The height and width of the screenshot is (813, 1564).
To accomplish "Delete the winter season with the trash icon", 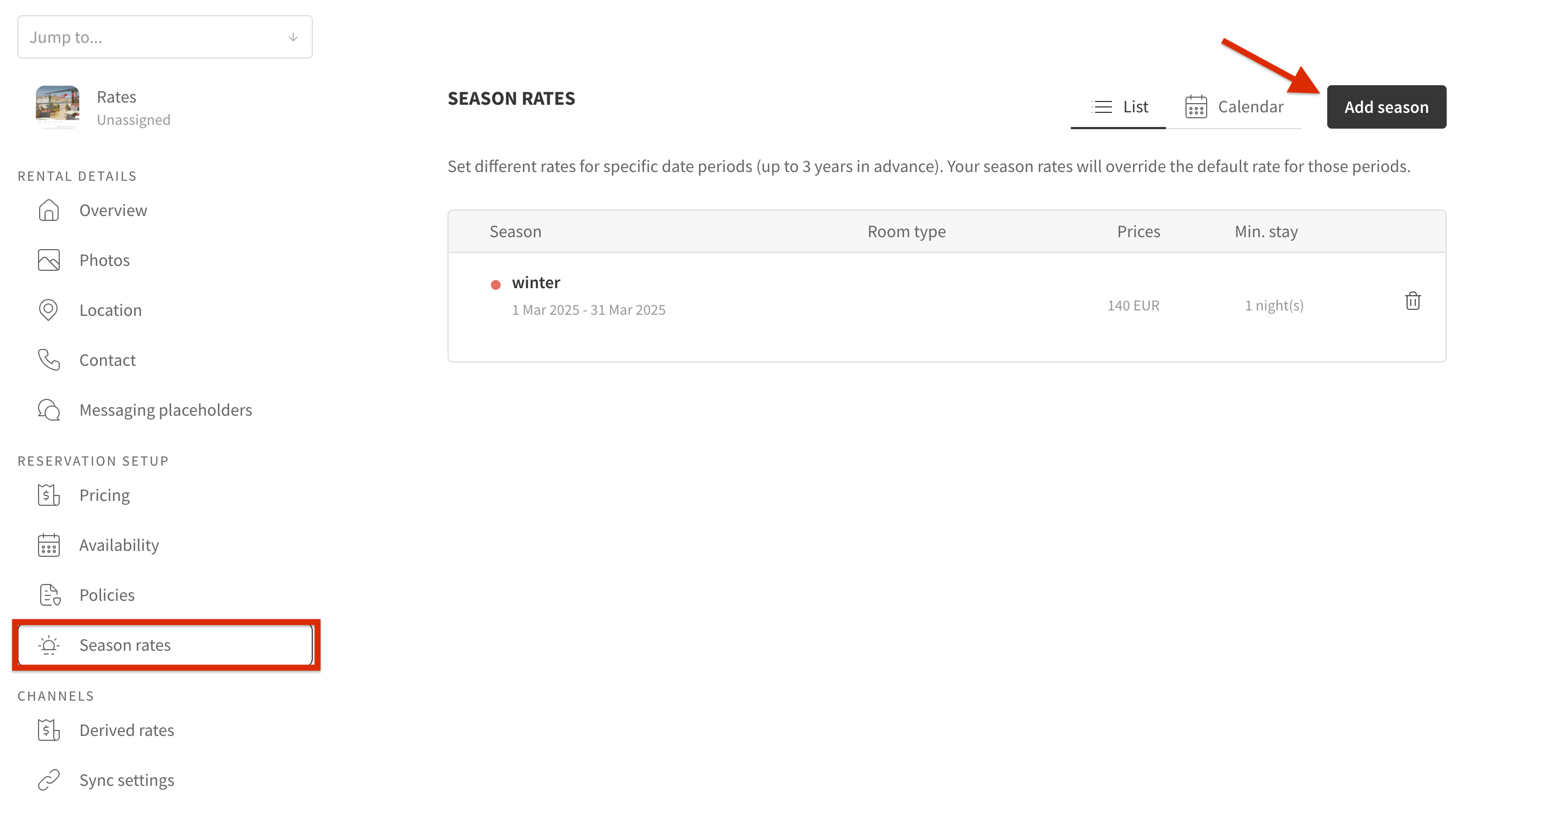I will click(x=1414, y=301).
